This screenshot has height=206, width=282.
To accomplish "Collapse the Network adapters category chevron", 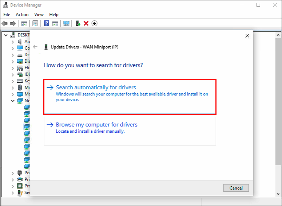I will (x=13, y=101).
